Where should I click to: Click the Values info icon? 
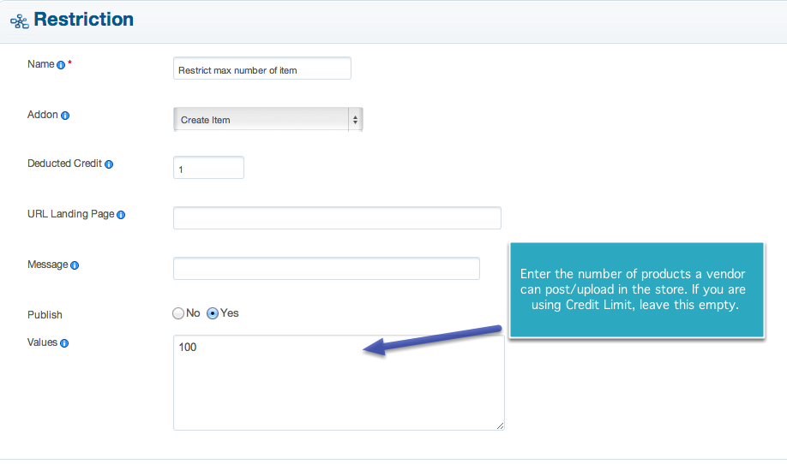pos(64,343)
